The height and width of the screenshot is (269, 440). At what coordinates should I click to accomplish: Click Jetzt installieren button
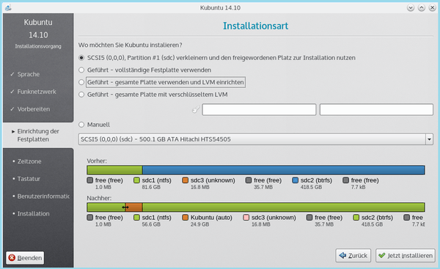(x=406, y=256)
